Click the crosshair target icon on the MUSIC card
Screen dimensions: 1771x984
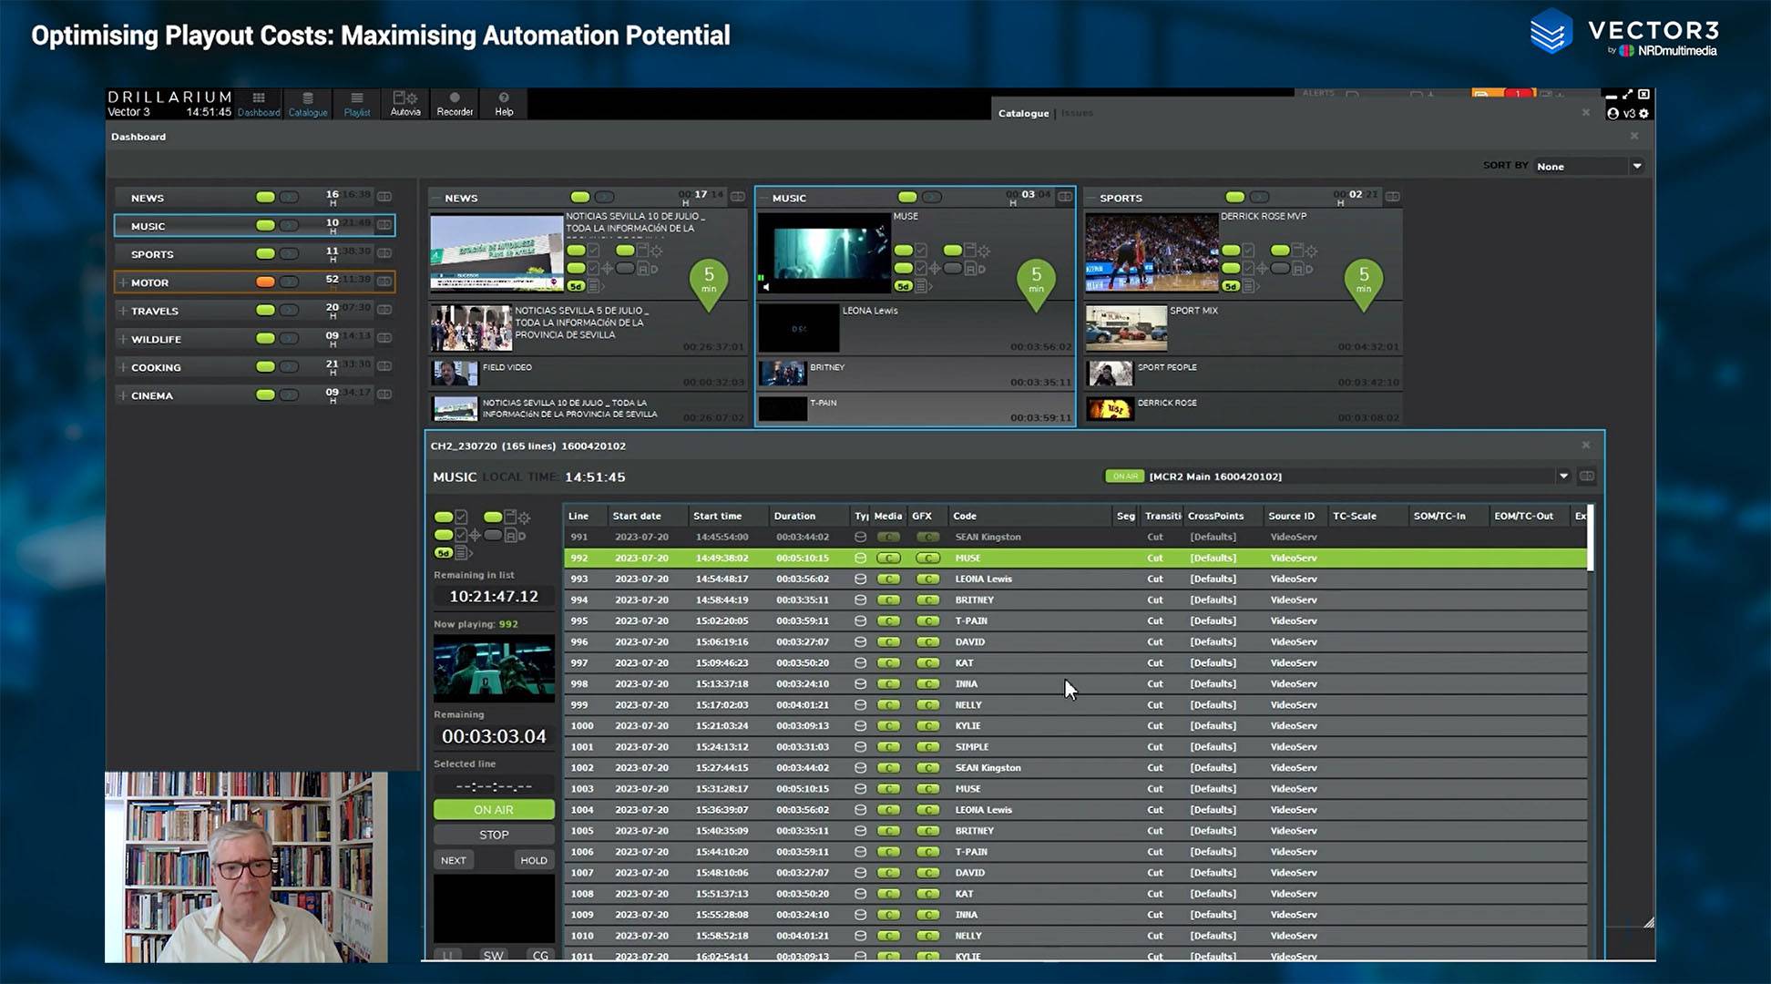935,269
